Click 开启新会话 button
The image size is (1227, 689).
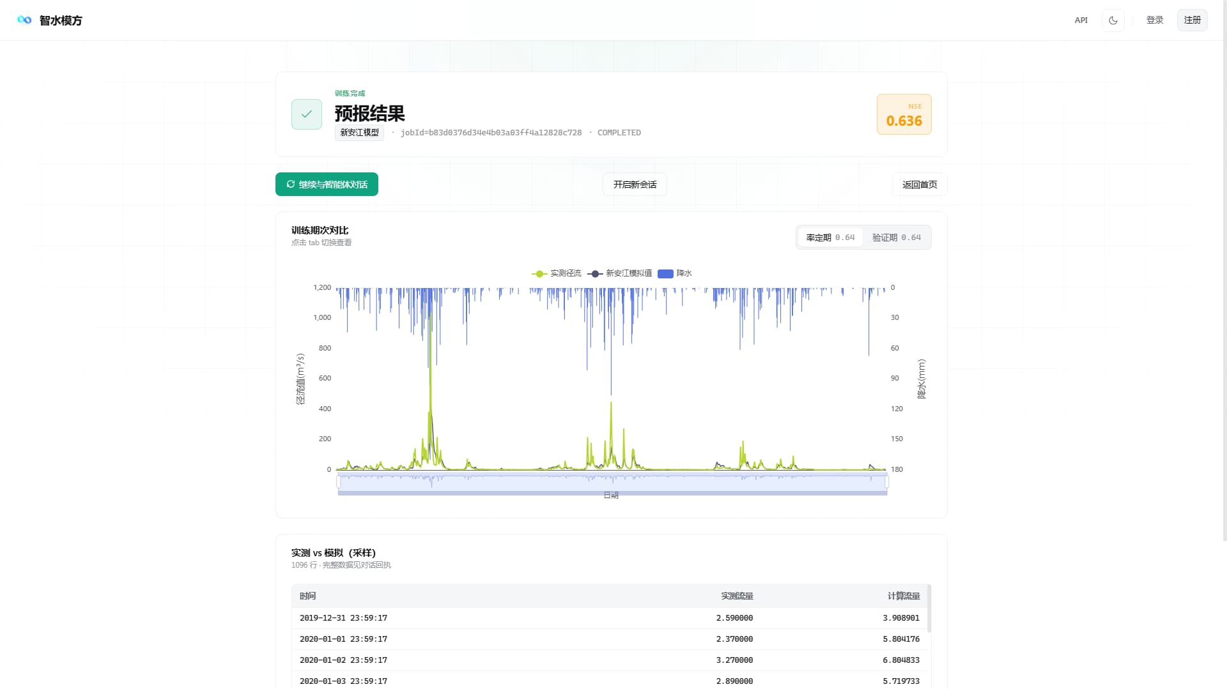(635, 185)
